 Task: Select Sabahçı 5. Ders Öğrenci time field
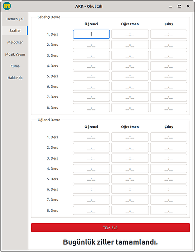tap(91, 76)
